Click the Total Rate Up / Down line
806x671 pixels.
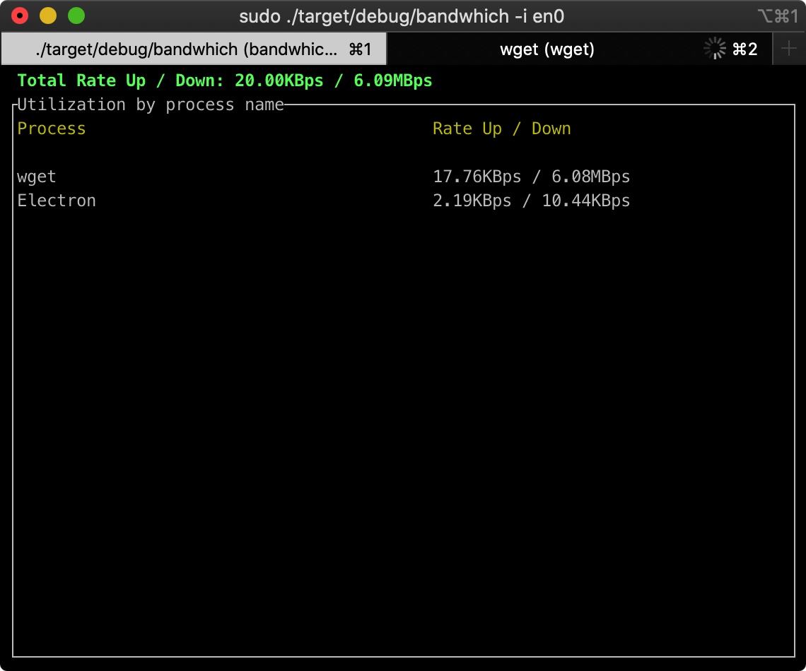[x=225, y=81]
